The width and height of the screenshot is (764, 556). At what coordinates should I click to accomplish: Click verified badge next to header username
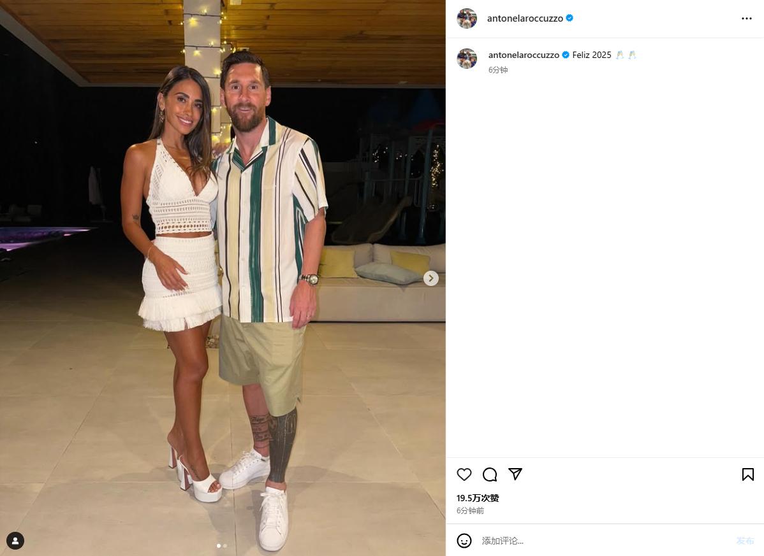(569, 18)
